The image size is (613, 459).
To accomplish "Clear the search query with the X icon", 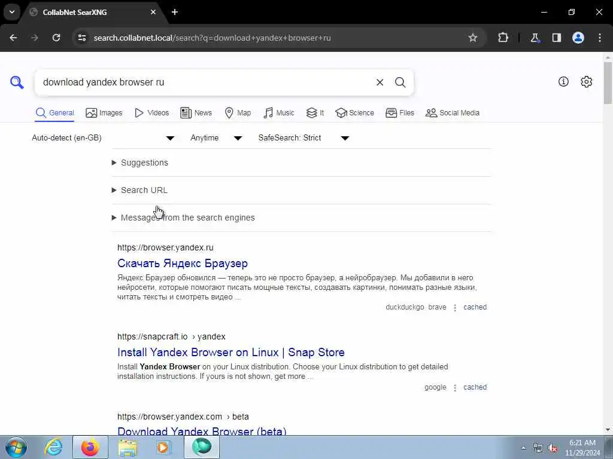I will [x=380, y=82].
